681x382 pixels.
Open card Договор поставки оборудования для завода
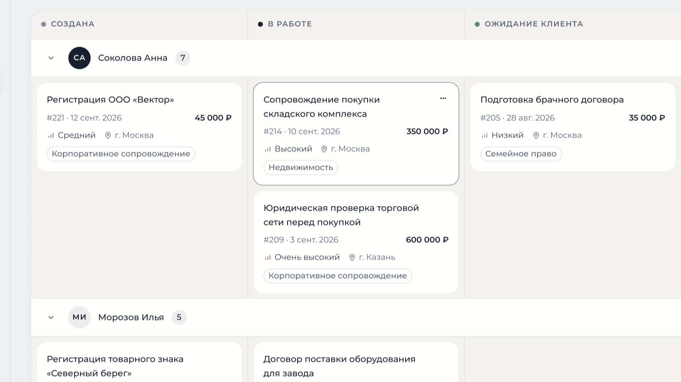tap(356, 362)
